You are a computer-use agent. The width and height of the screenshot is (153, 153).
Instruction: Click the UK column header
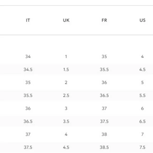pos(66,20)
